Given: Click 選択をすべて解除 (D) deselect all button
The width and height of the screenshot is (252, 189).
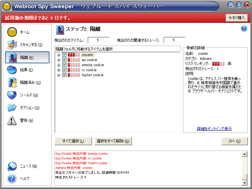Looking at the screenshot, I should pos(113,141).
